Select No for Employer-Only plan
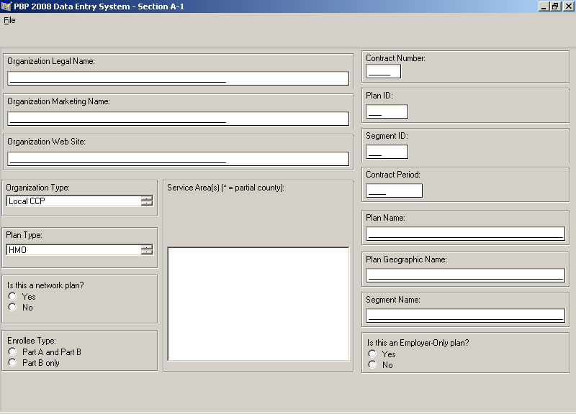Image resolution: width=576 pixels, height=414 pixels. click(372, 365)
